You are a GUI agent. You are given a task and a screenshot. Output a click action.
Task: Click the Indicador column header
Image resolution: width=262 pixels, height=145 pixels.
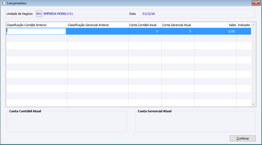[x=244, y=25]
